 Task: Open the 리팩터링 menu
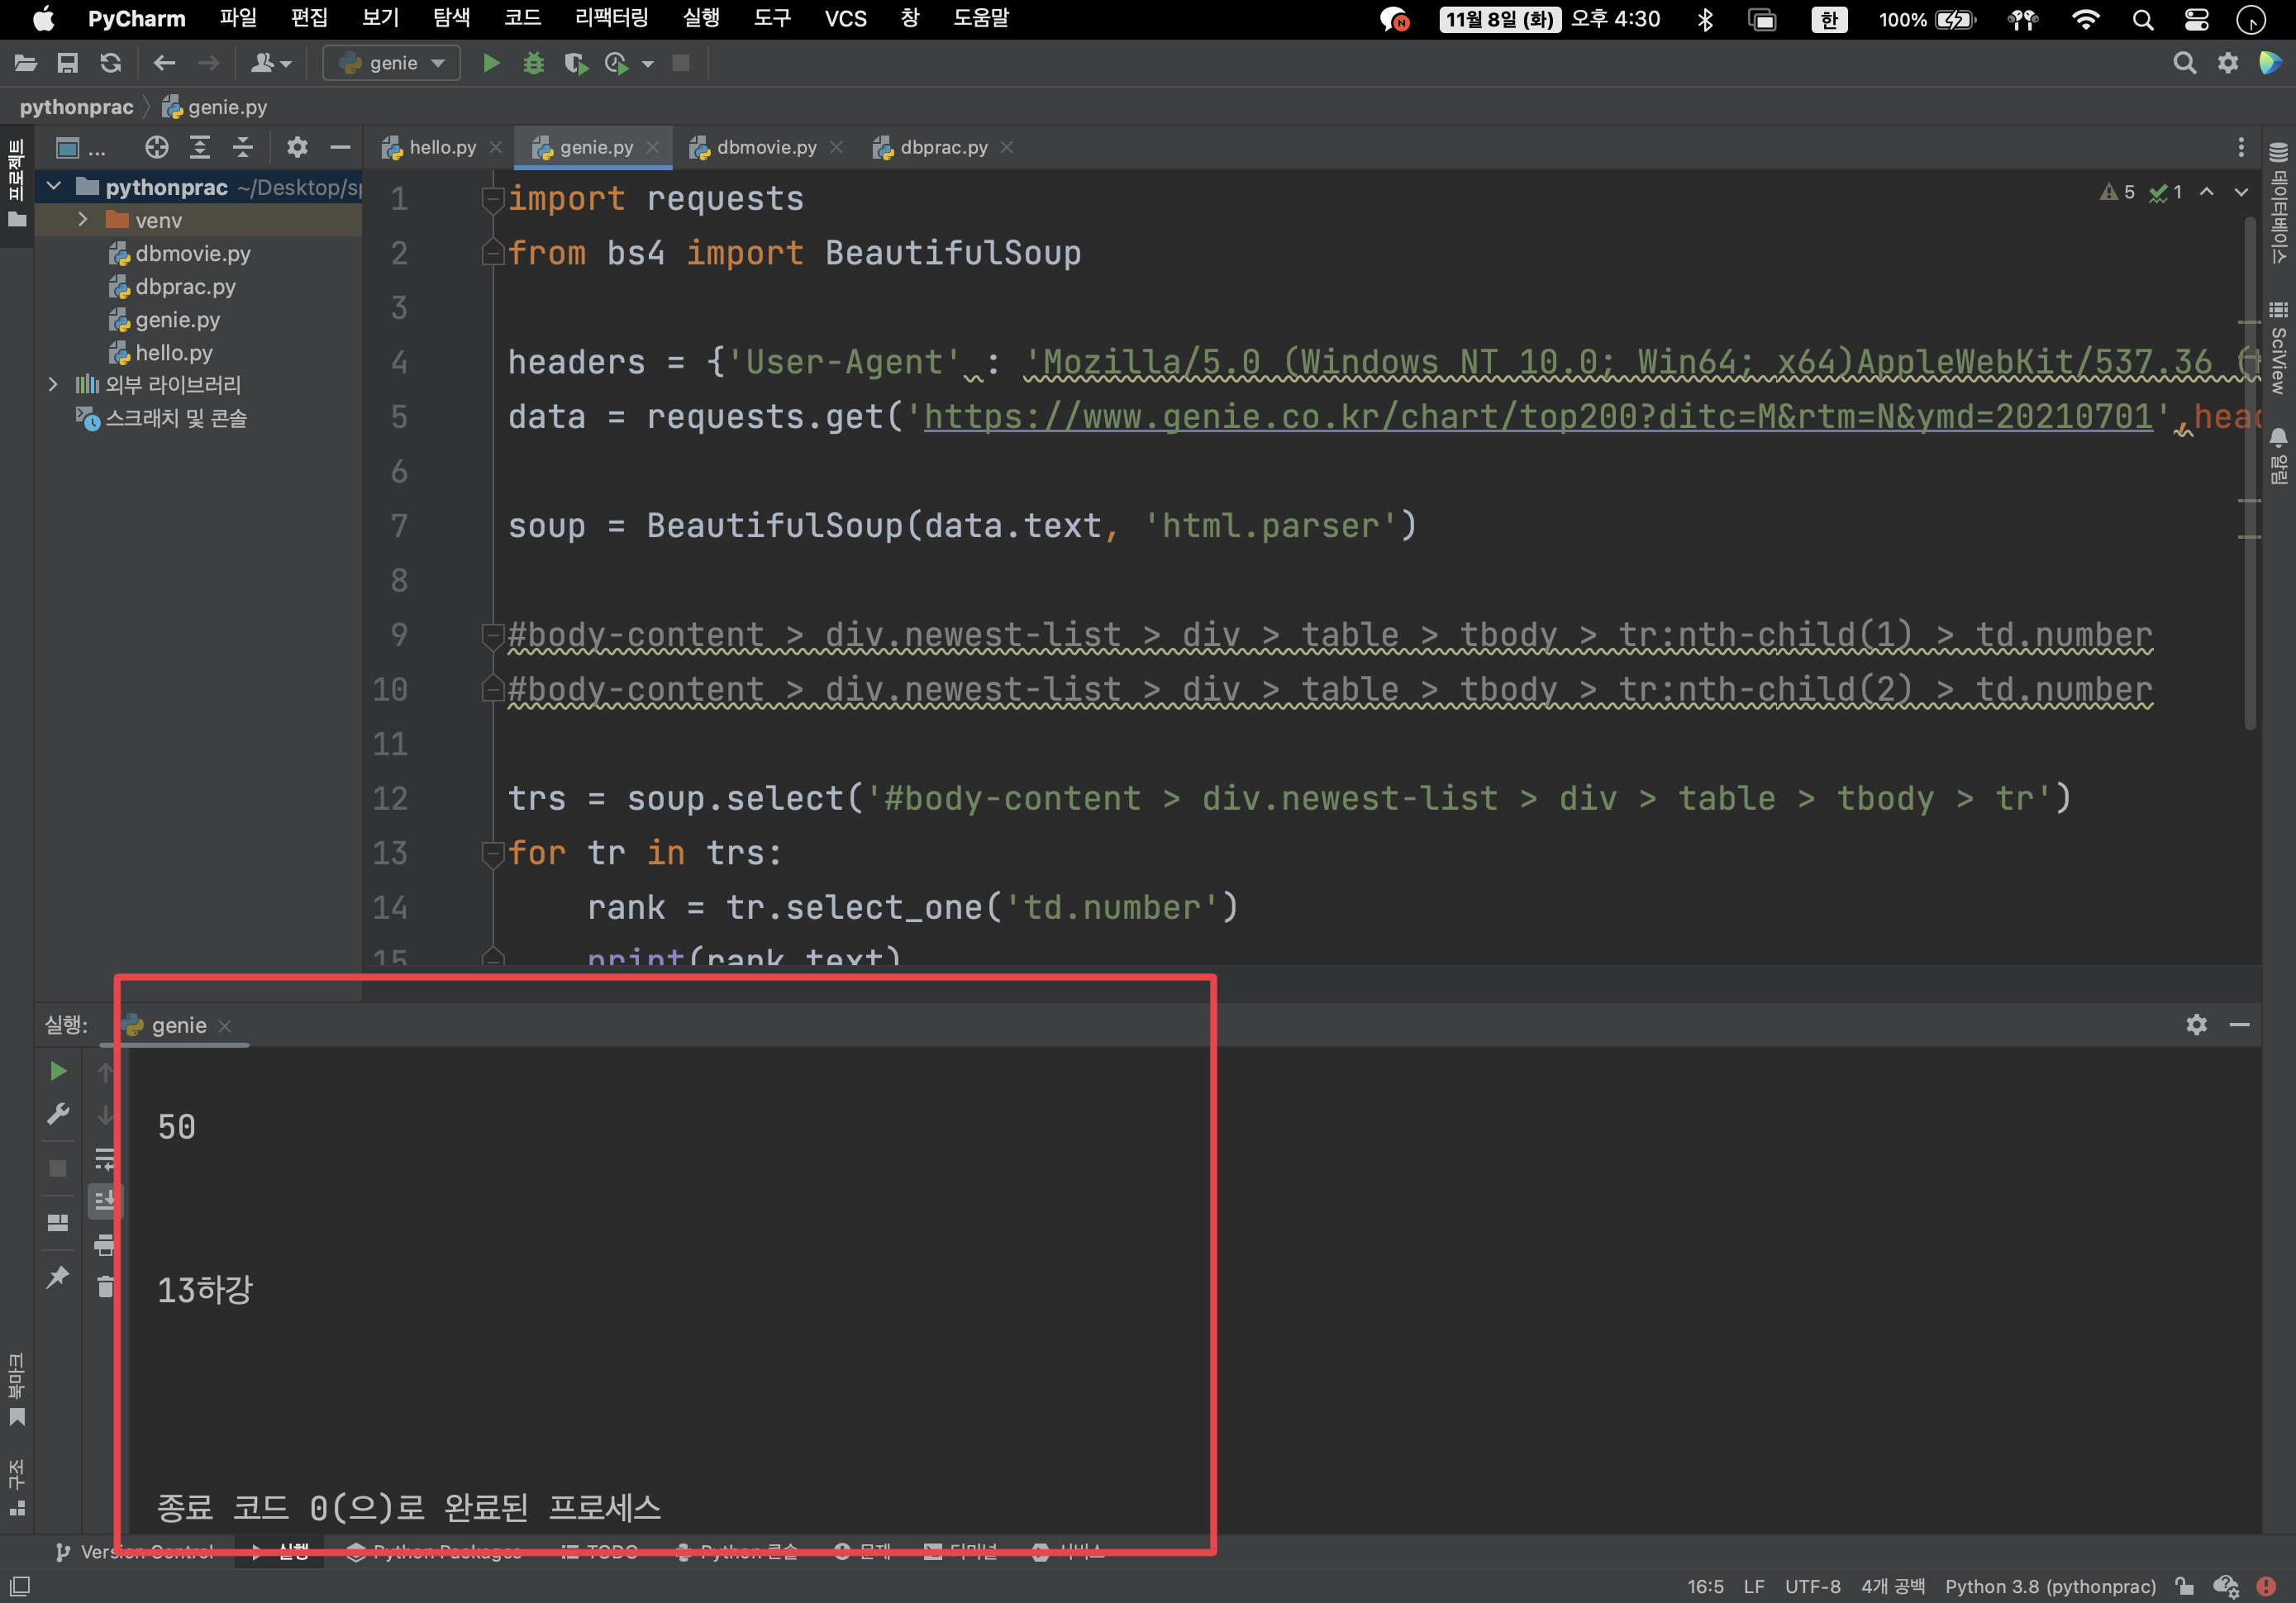click(x=610, y=18)
